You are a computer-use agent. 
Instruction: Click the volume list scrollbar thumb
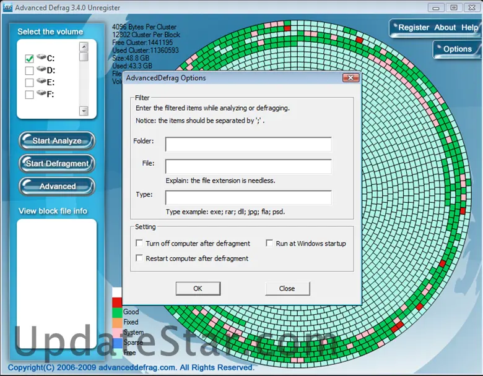[x=84, y=57]
